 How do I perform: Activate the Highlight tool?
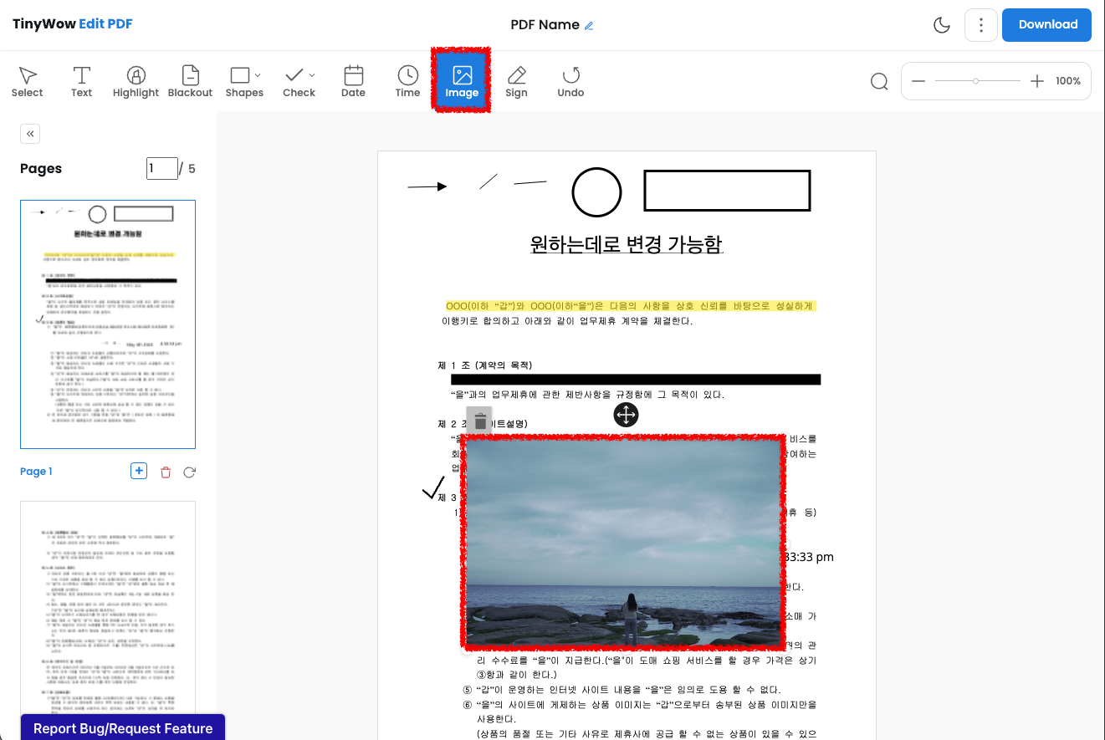point(136,80)
